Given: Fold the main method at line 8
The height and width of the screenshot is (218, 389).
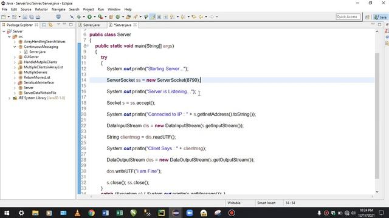Looking at the screenshot, I should (x=88, y=45).
